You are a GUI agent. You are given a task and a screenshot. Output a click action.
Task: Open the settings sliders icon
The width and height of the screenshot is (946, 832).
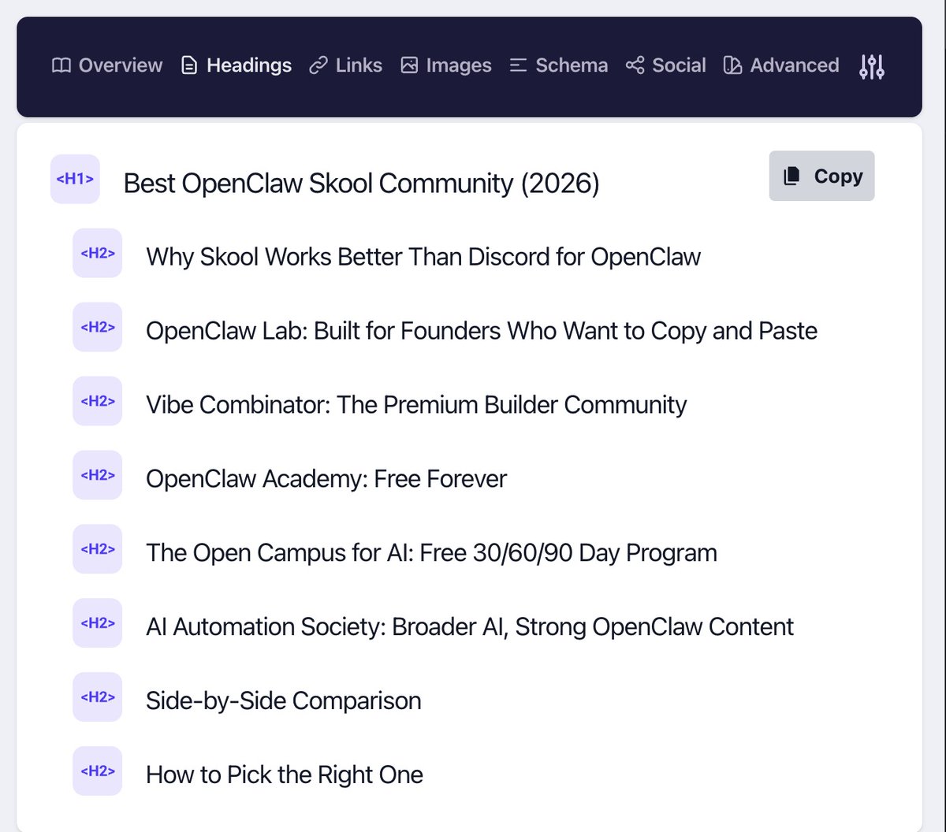point(872,66)
